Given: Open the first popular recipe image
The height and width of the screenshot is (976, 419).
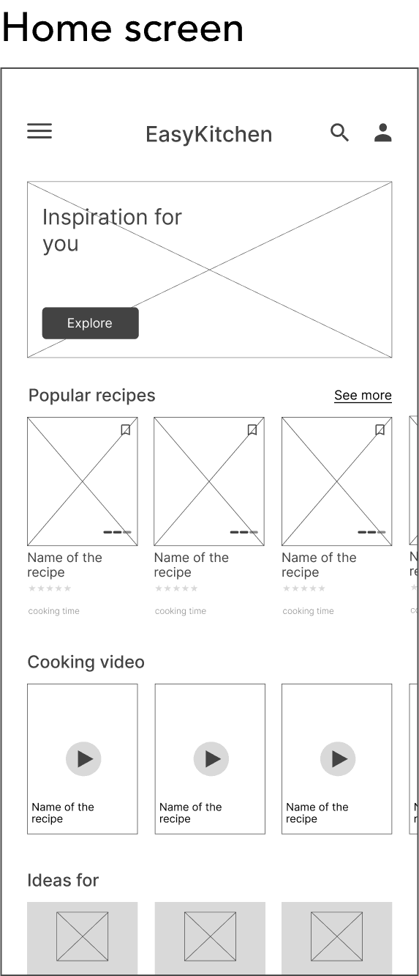Looking at the screenshot, I should coord(82,481).
